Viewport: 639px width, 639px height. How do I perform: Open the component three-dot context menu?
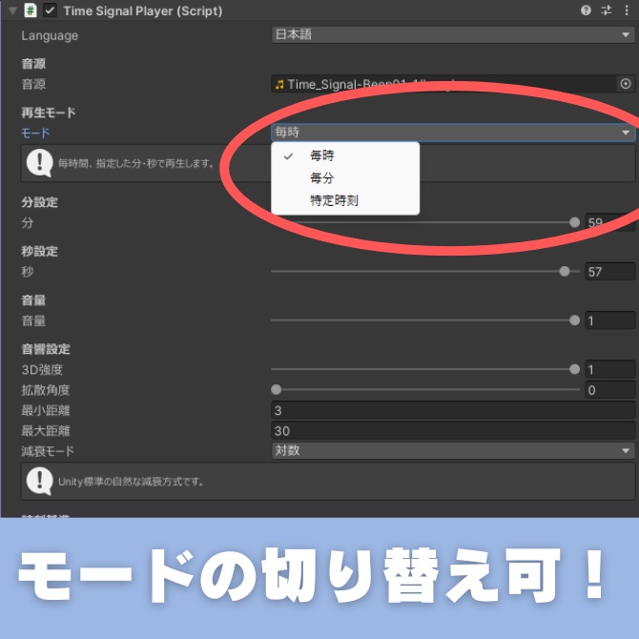pyautogui.click(x=627, y=10)
